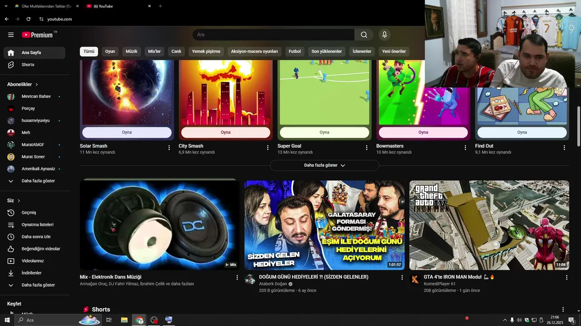Screen dimensions: 581x326
Task: Open the tab search dropdown in Chrome
Action: point(6,6)
